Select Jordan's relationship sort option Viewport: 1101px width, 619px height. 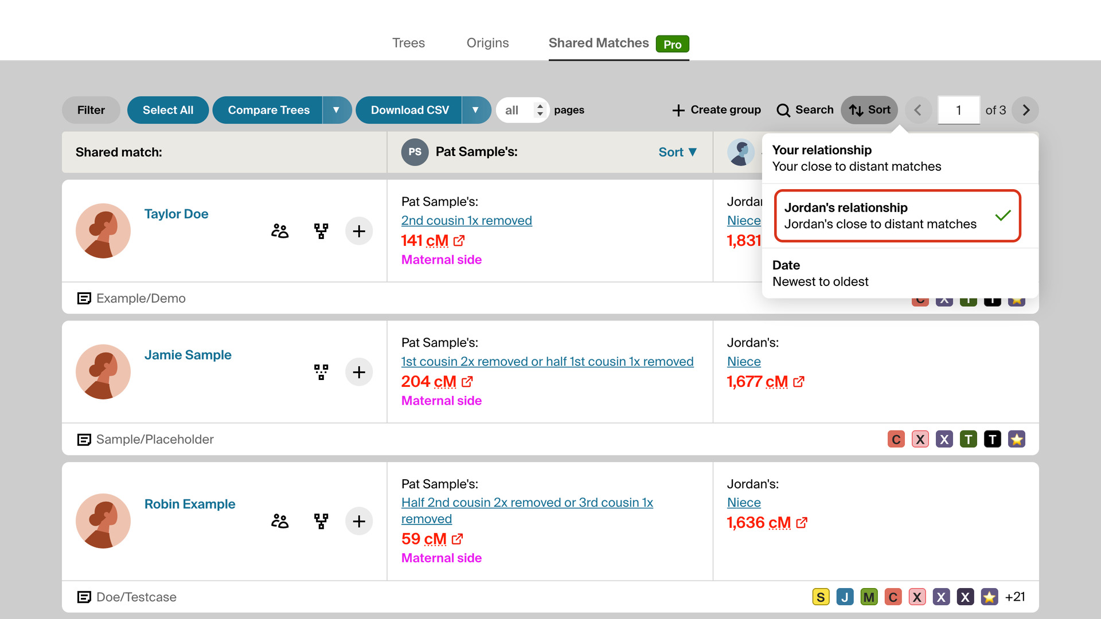(x=897, y=216)
